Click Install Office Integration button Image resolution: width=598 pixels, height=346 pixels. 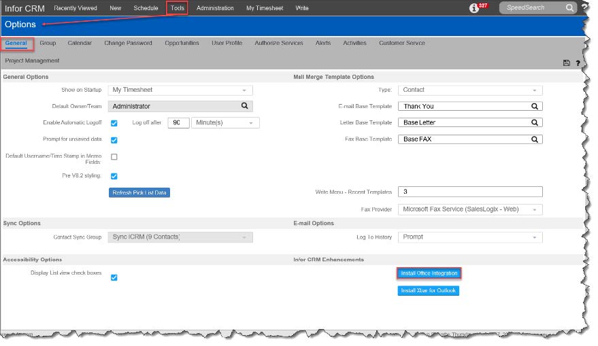[429, 273]
